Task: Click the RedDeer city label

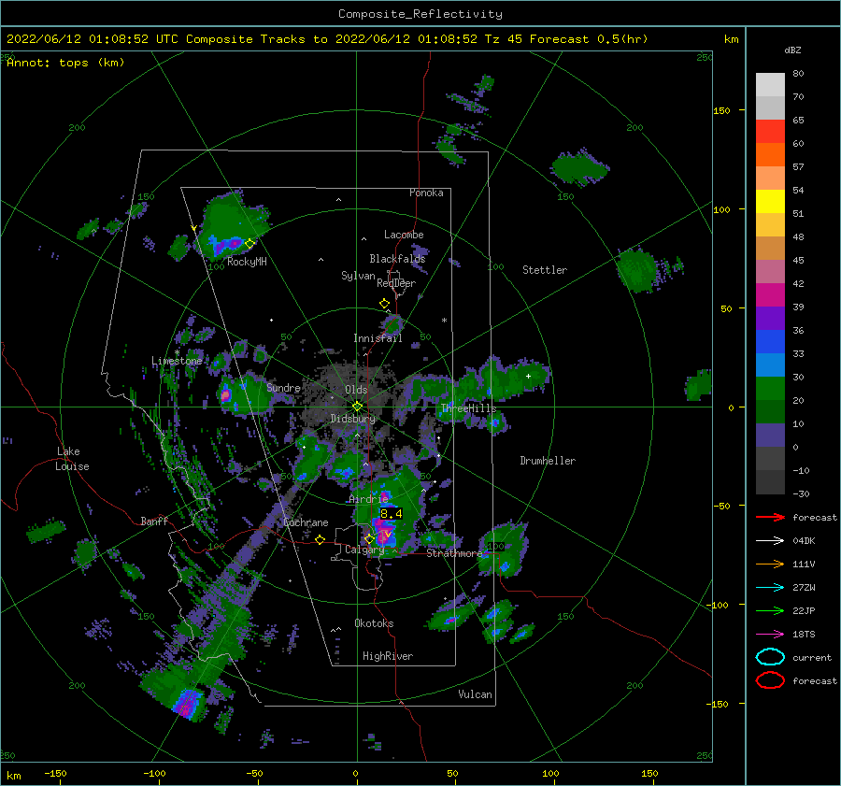Action: coord(396,283)
